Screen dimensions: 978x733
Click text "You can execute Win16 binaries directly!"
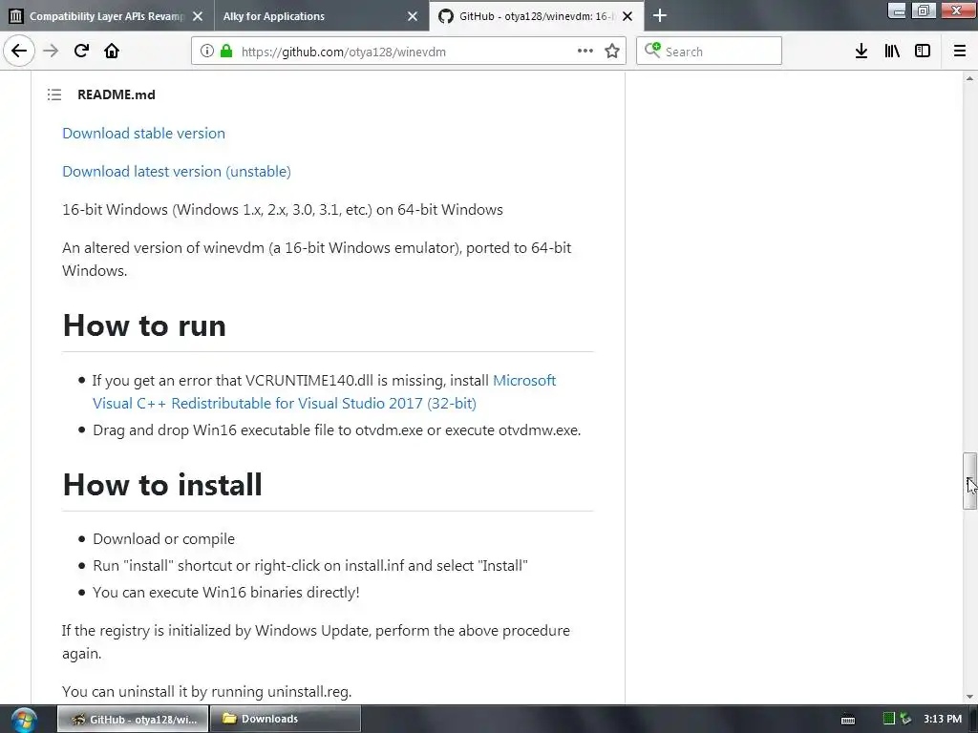pos(225,593)
